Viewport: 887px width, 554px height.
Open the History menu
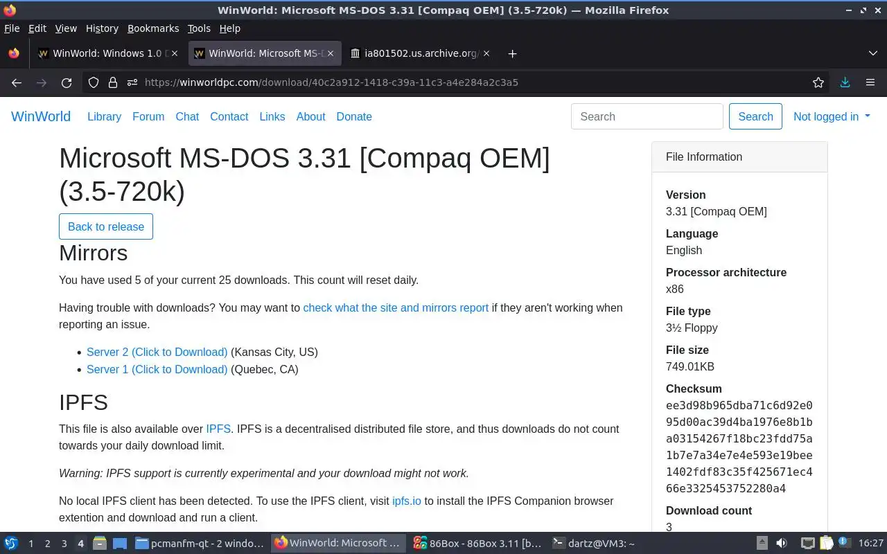(x=102, y=28)
